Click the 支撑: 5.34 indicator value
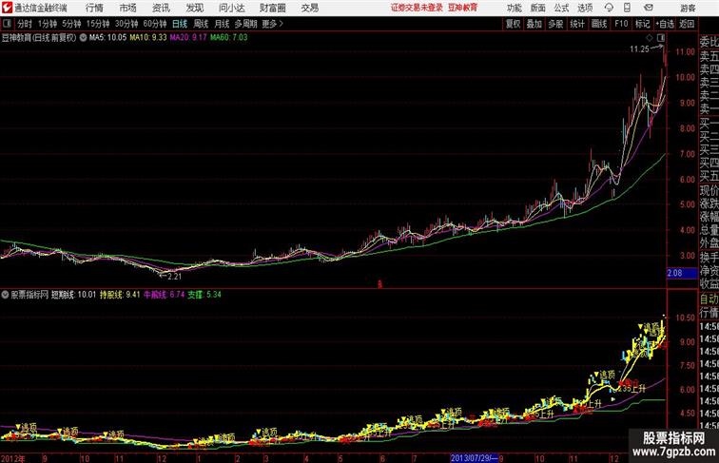This screenshot has height=463, width=719. 204,295
